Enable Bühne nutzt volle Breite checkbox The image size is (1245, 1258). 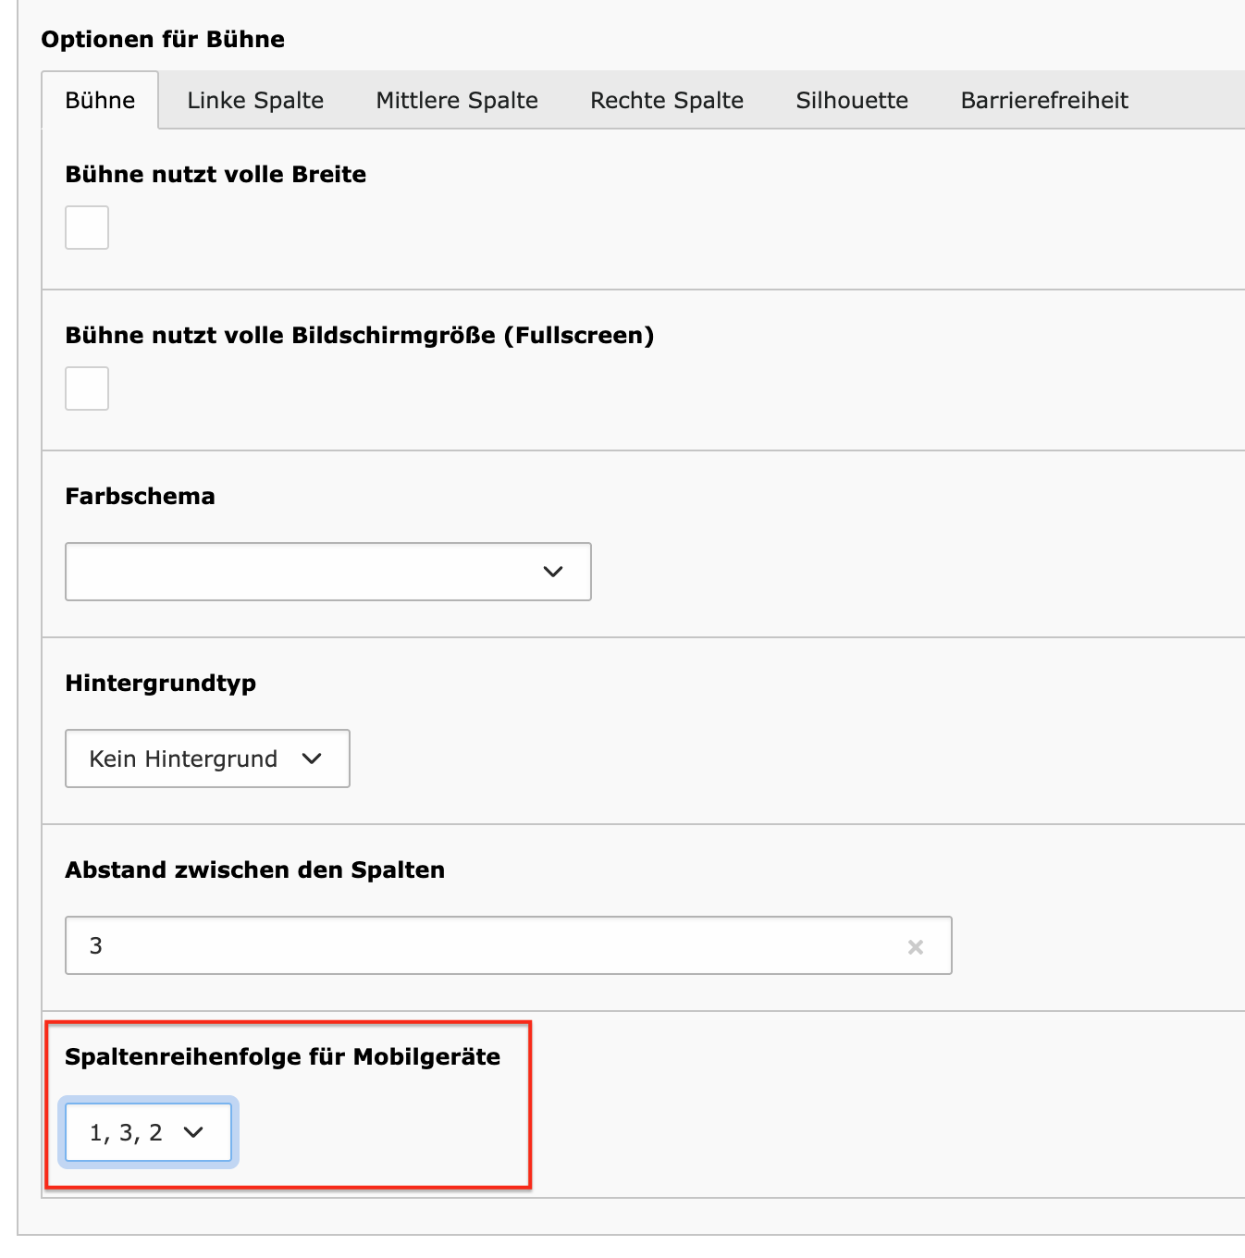point(87,228)
